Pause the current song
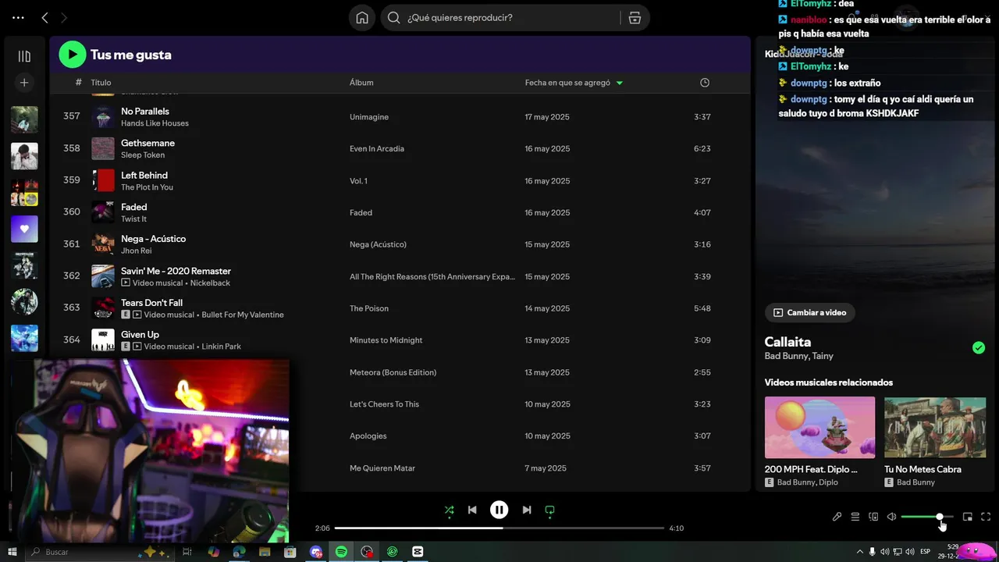The height and width of the screenshot is (562, 999). 499,510
